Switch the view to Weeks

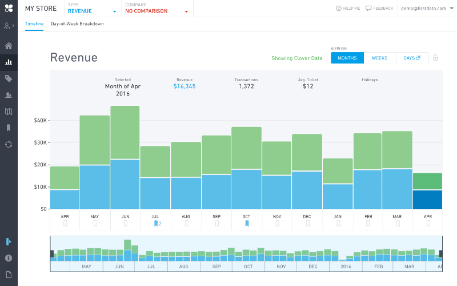379,58
